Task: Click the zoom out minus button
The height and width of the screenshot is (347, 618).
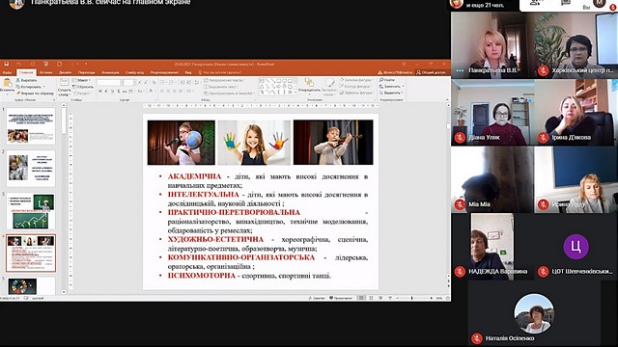Action: click(398, 298)
